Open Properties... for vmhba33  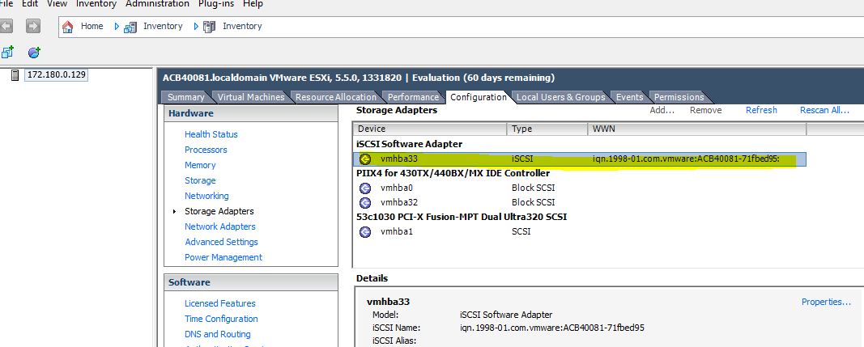826,302
